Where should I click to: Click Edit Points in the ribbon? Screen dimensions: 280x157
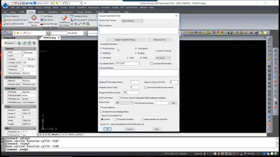point(47,20)
